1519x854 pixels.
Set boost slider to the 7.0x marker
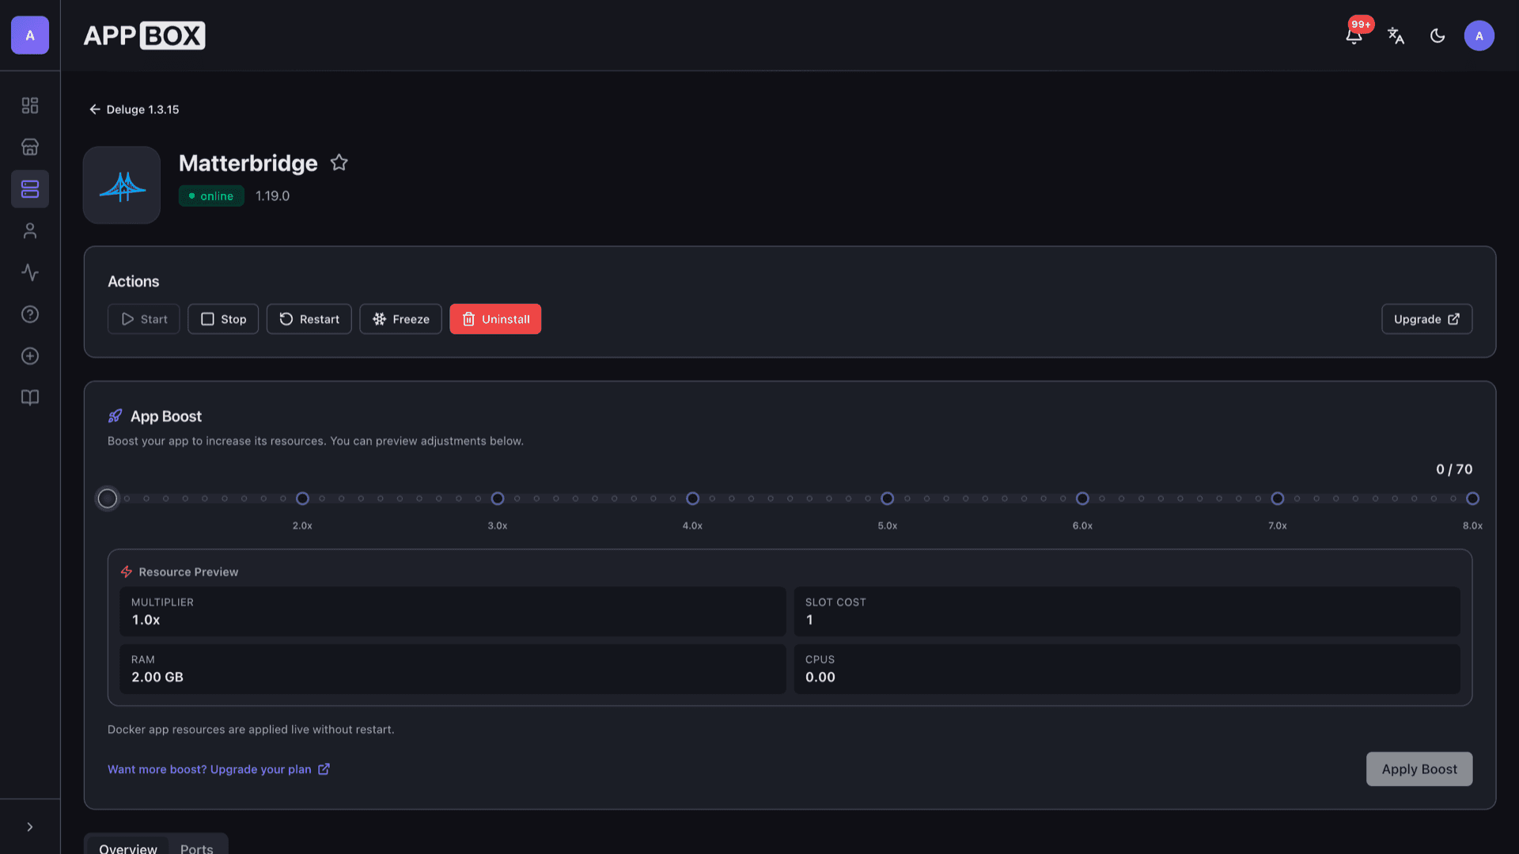[1278, 499]
